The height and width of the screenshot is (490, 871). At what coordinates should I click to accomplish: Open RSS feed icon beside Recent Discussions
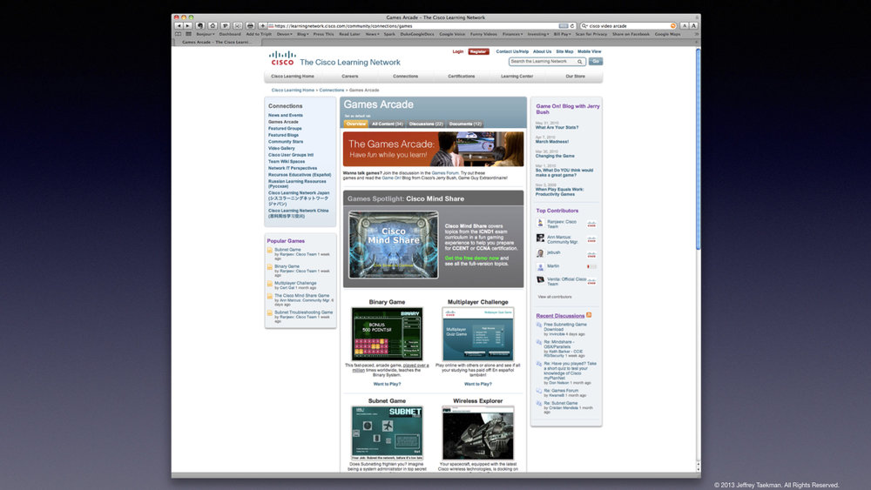[589, 315]
